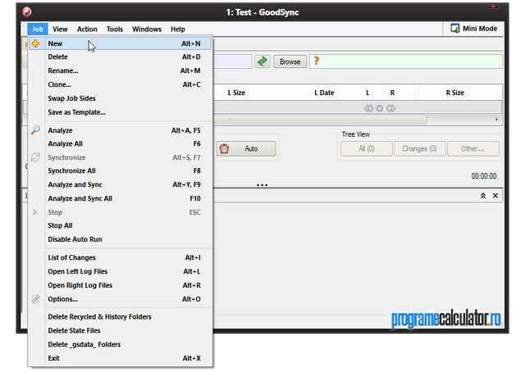Click the right double-arrow sync direction icon
525x372 pixels.
390,108
